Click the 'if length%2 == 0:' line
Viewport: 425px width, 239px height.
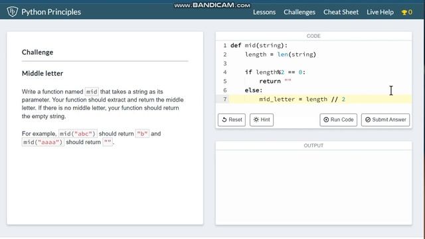pos(275,72)
